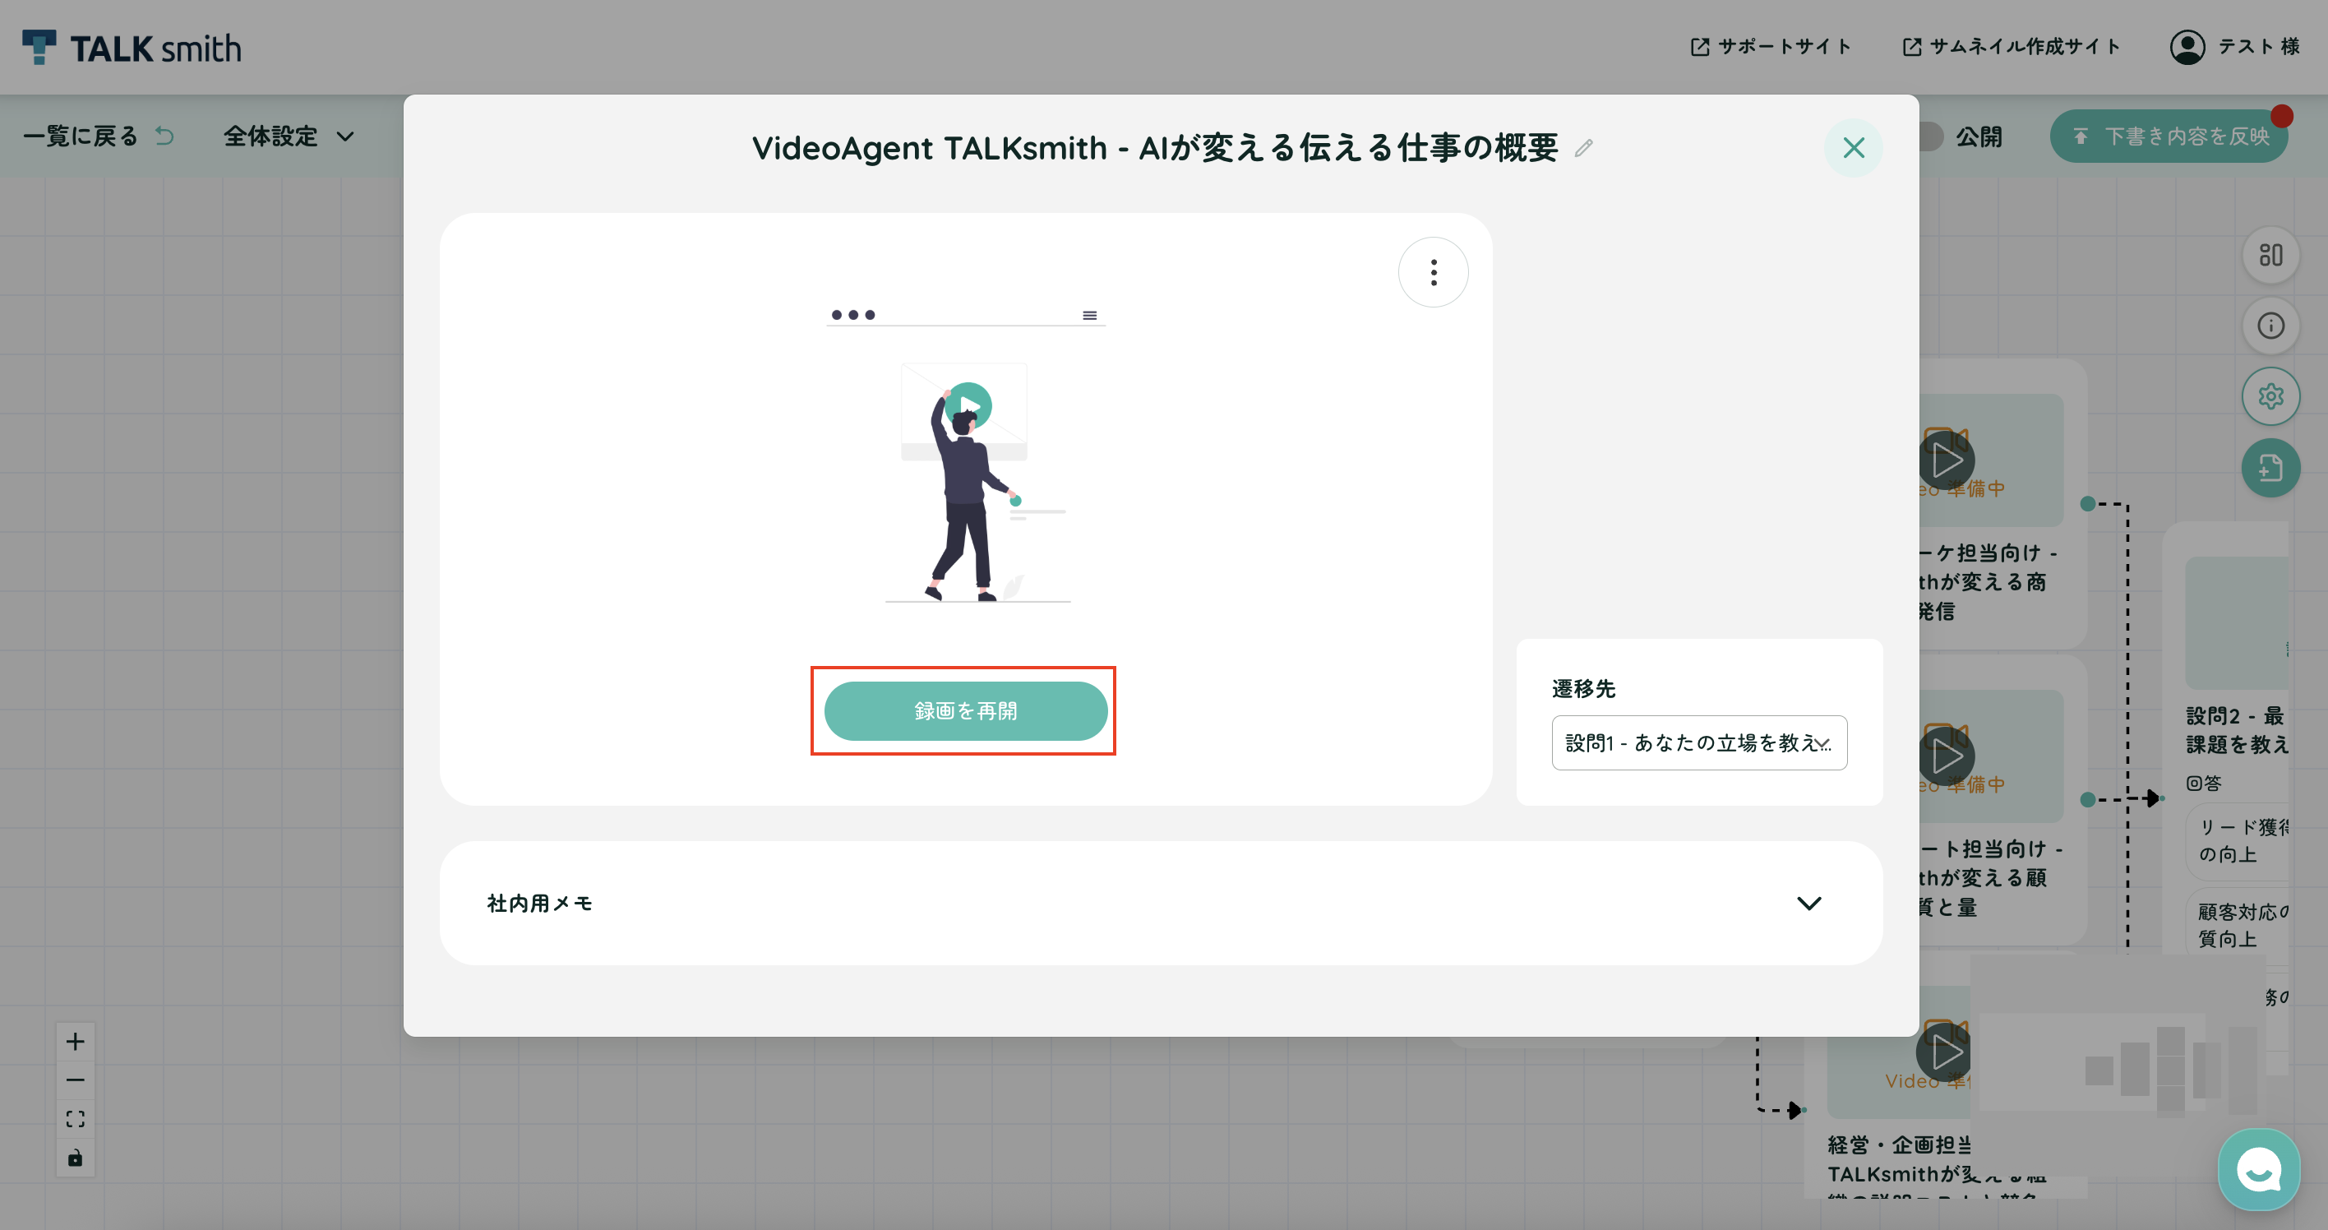The height and width of the screenshot is (1230, 2328).
Task: Toggle the canvas lock icon
Action: (x=75, y=1158)
